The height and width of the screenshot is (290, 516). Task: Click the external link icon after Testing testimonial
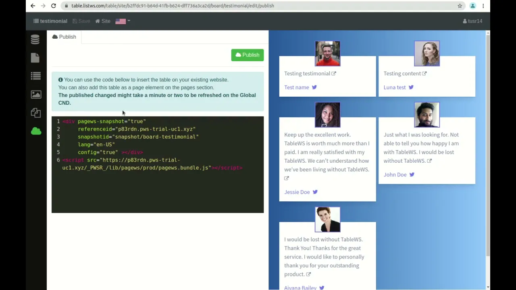point(334,73)
